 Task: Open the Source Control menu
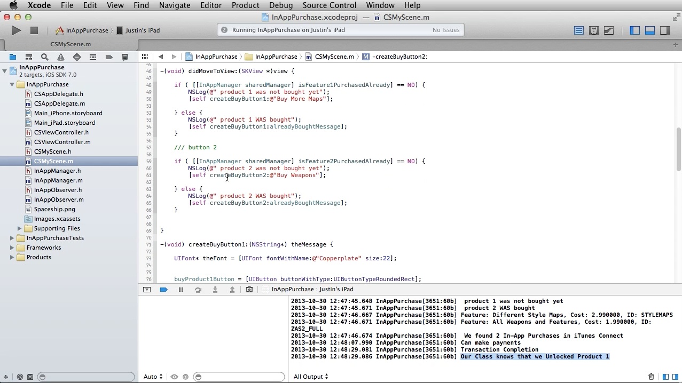(x=330, y=5)
